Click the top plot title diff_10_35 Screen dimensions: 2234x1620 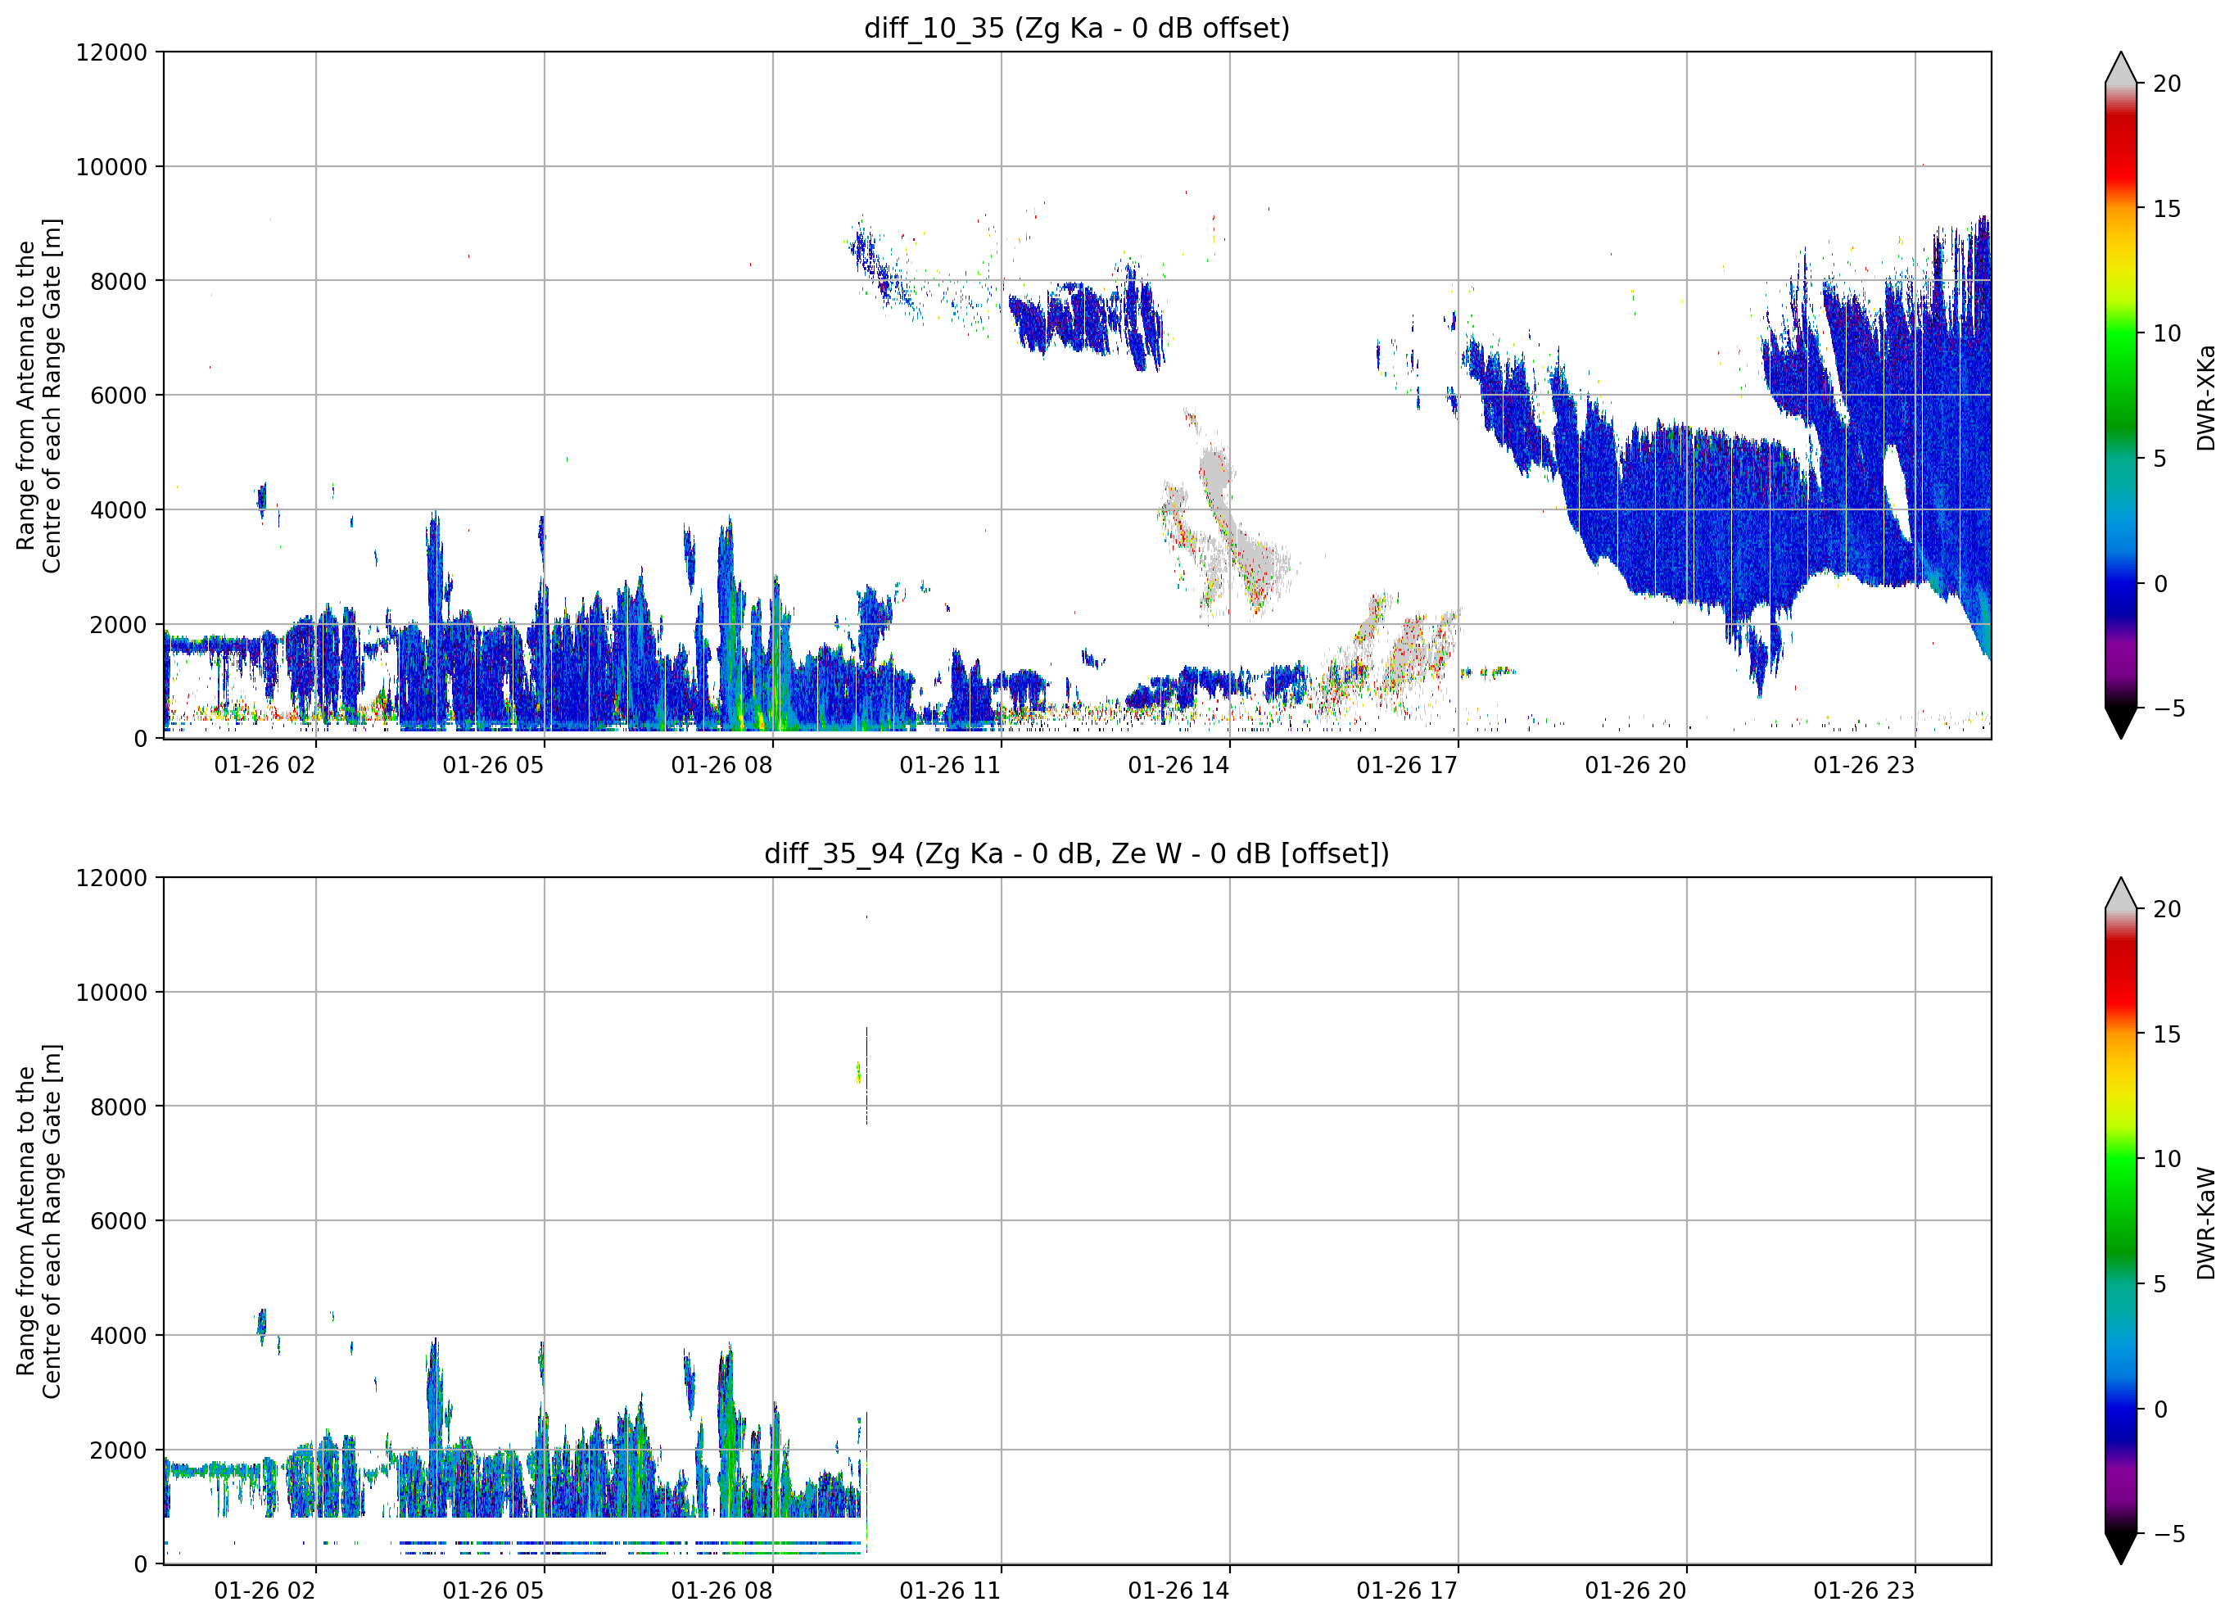tap(1077, 28)
